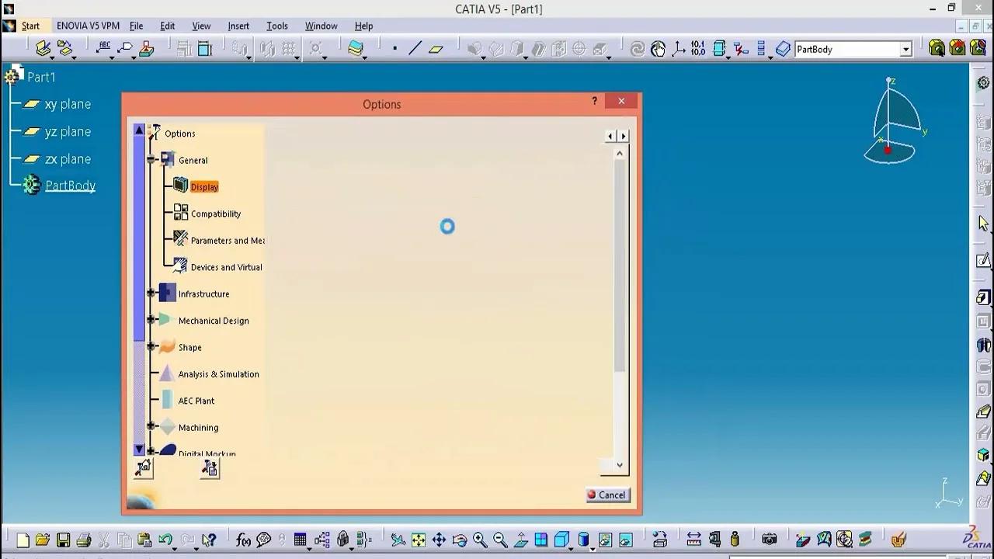Select the Rotate view icon

[x=460, y=540]
